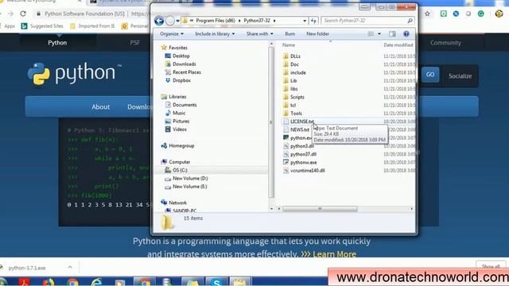Viewport: 509px width, 286px height.
Task: Click the Explorer back arrow button
Action: coord(159,21)
